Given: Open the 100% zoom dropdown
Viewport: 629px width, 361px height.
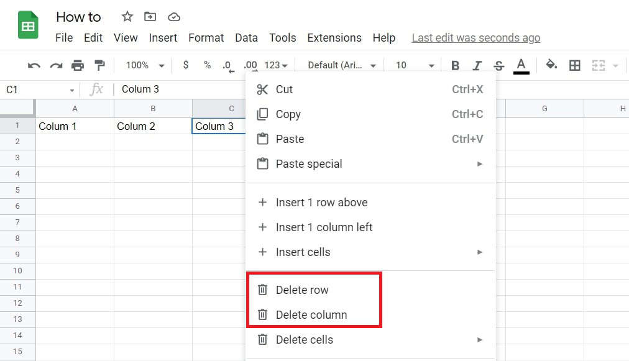Looking at the screenshot, I should coord(145,65).
